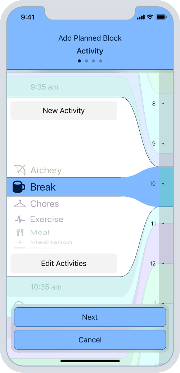Pick the Exercise heartbeat icon
The height and width of the screenshot is (373, 180).
click(x=20, y=219)
